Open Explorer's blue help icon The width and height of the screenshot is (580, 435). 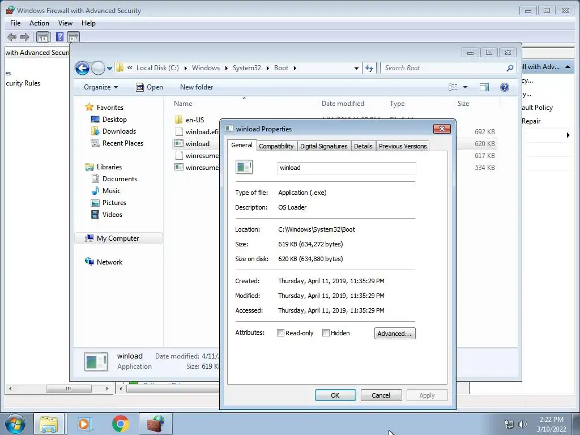pos(505,87)
